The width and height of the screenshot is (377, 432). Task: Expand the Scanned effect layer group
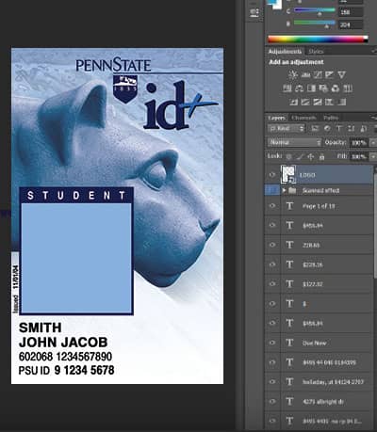click(284, 190)
